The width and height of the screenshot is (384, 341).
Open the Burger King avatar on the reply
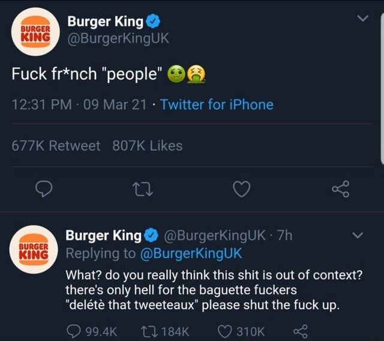click(34, 249)
